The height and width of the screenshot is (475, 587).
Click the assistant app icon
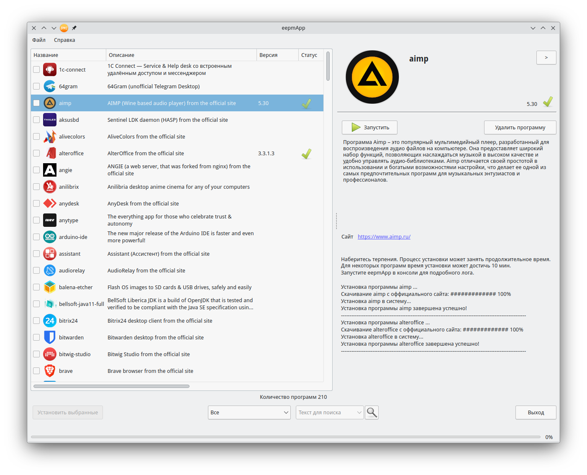point(50,254)
